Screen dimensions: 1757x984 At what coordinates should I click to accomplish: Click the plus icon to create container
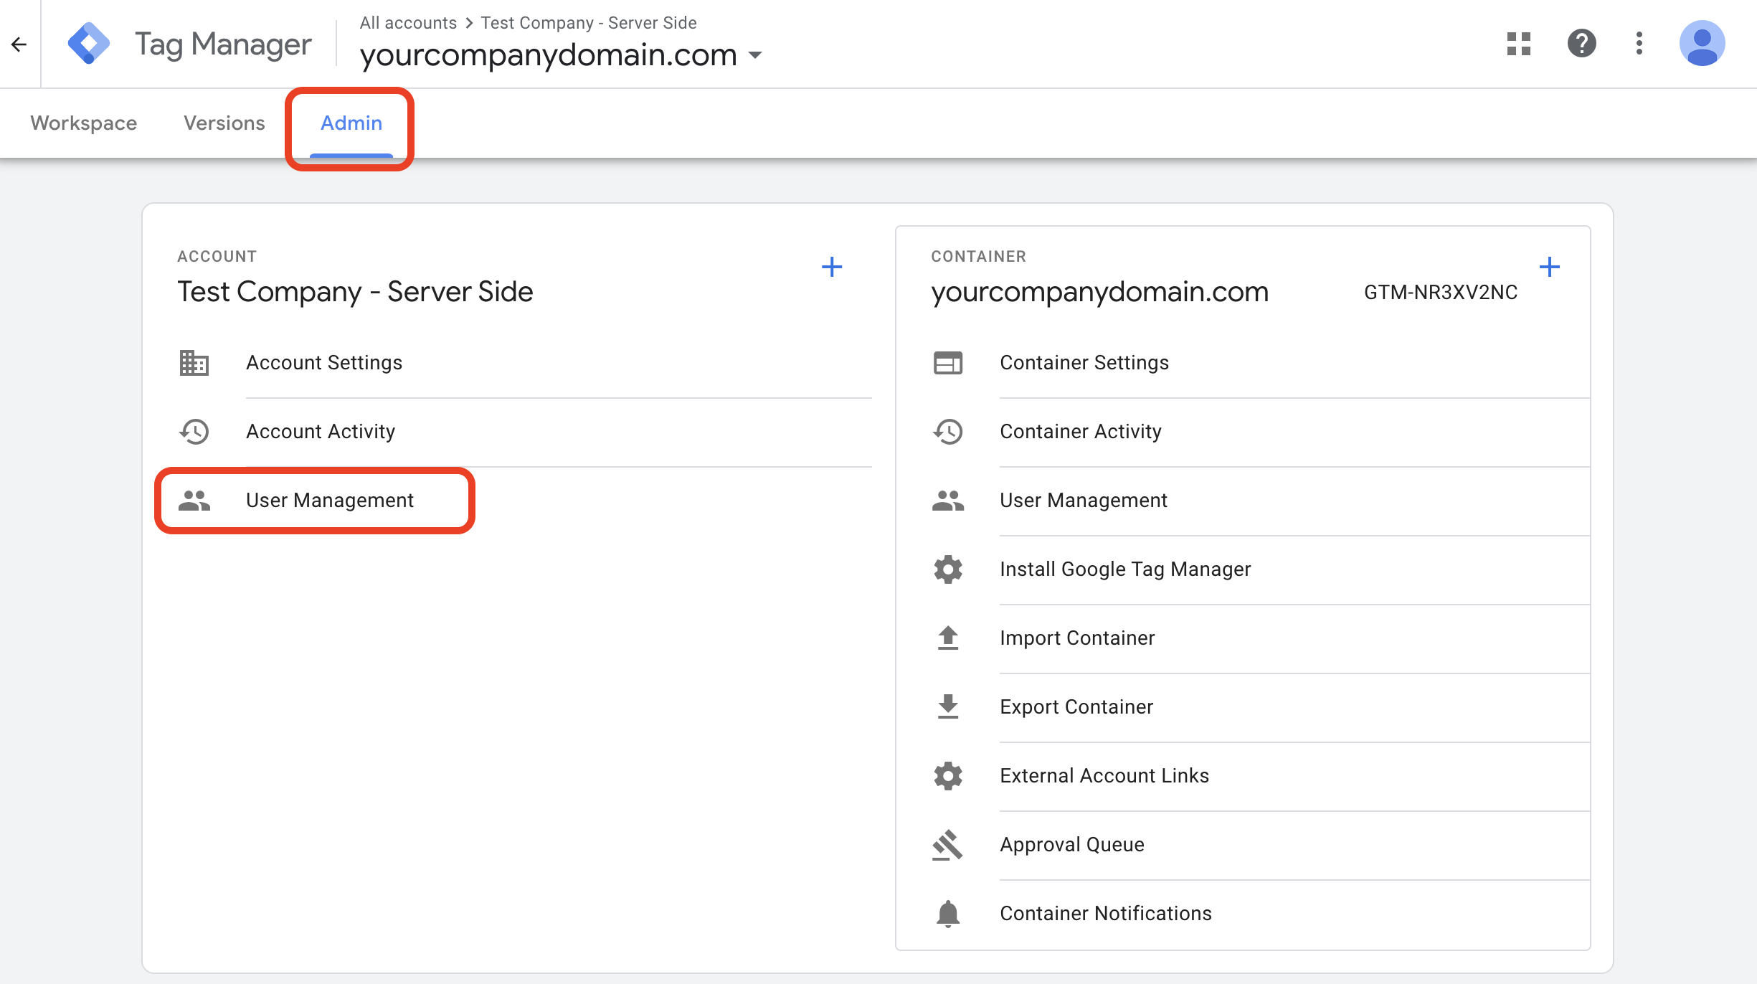pyautogui.click(x=1549, y=268)
